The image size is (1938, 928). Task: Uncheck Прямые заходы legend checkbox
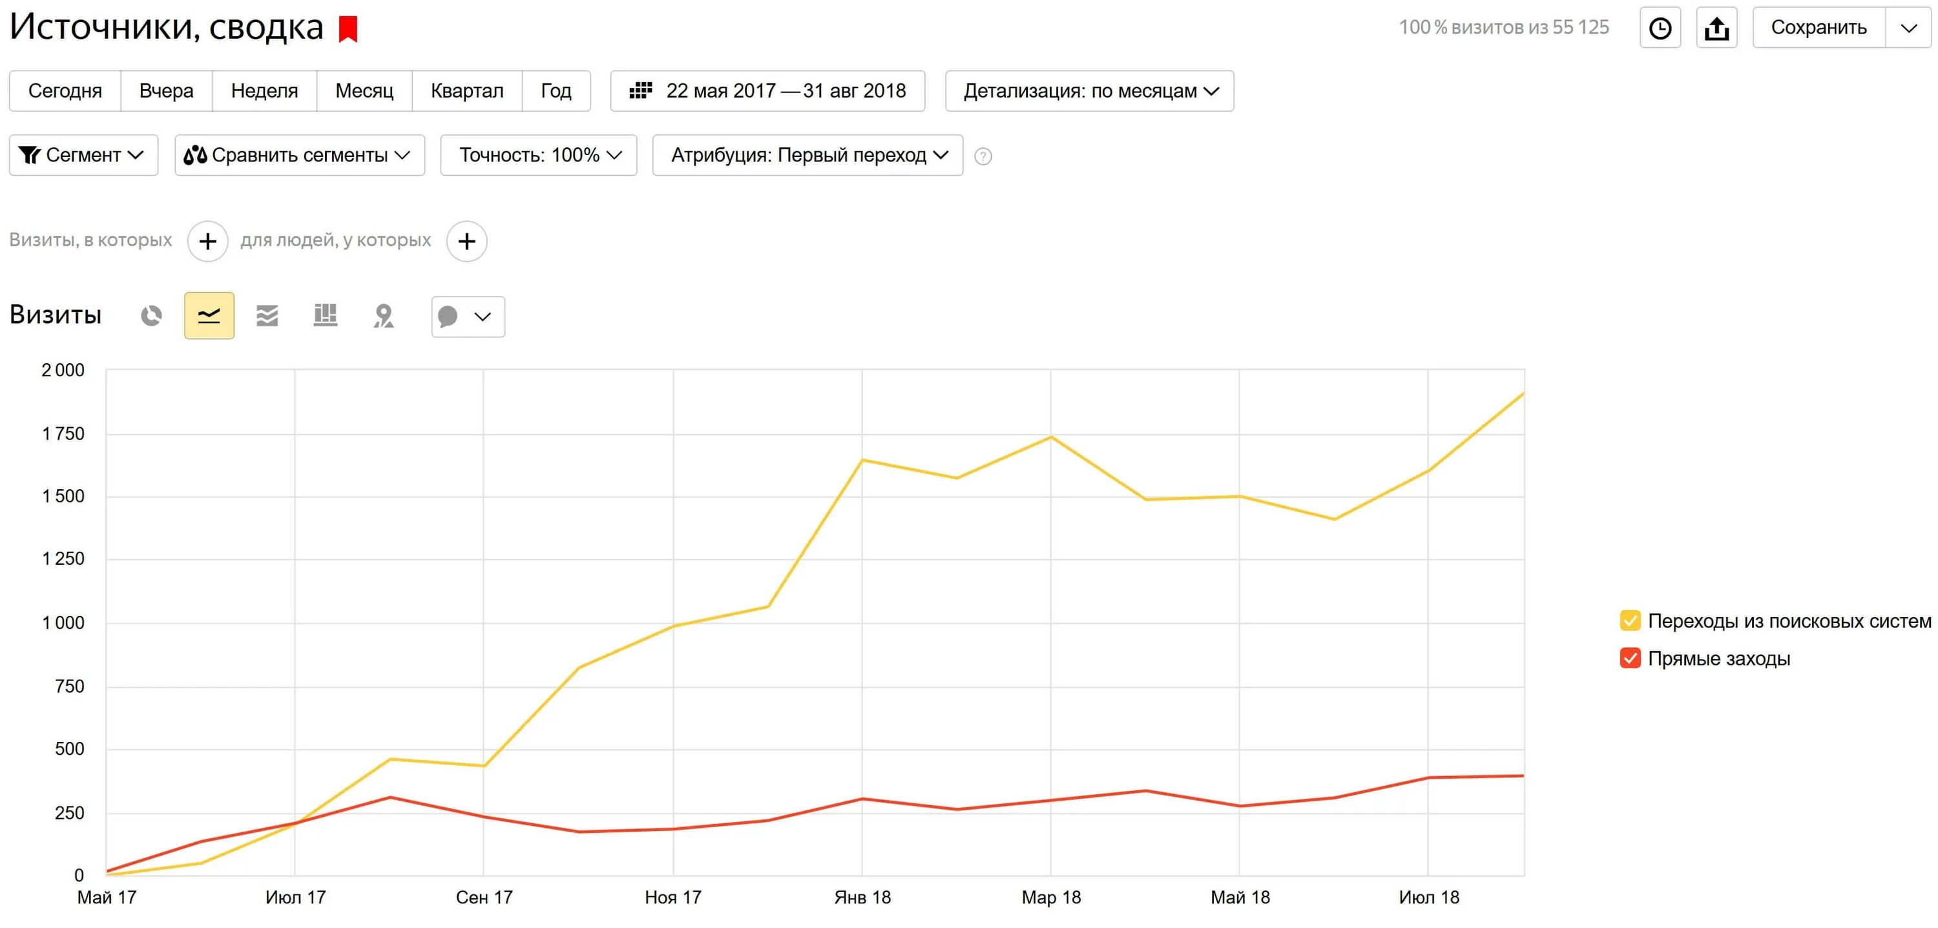point(1630,658)
